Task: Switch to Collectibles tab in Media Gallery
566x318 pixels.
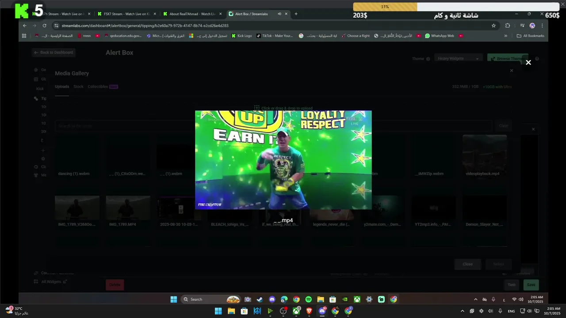Action: [103, 87]
